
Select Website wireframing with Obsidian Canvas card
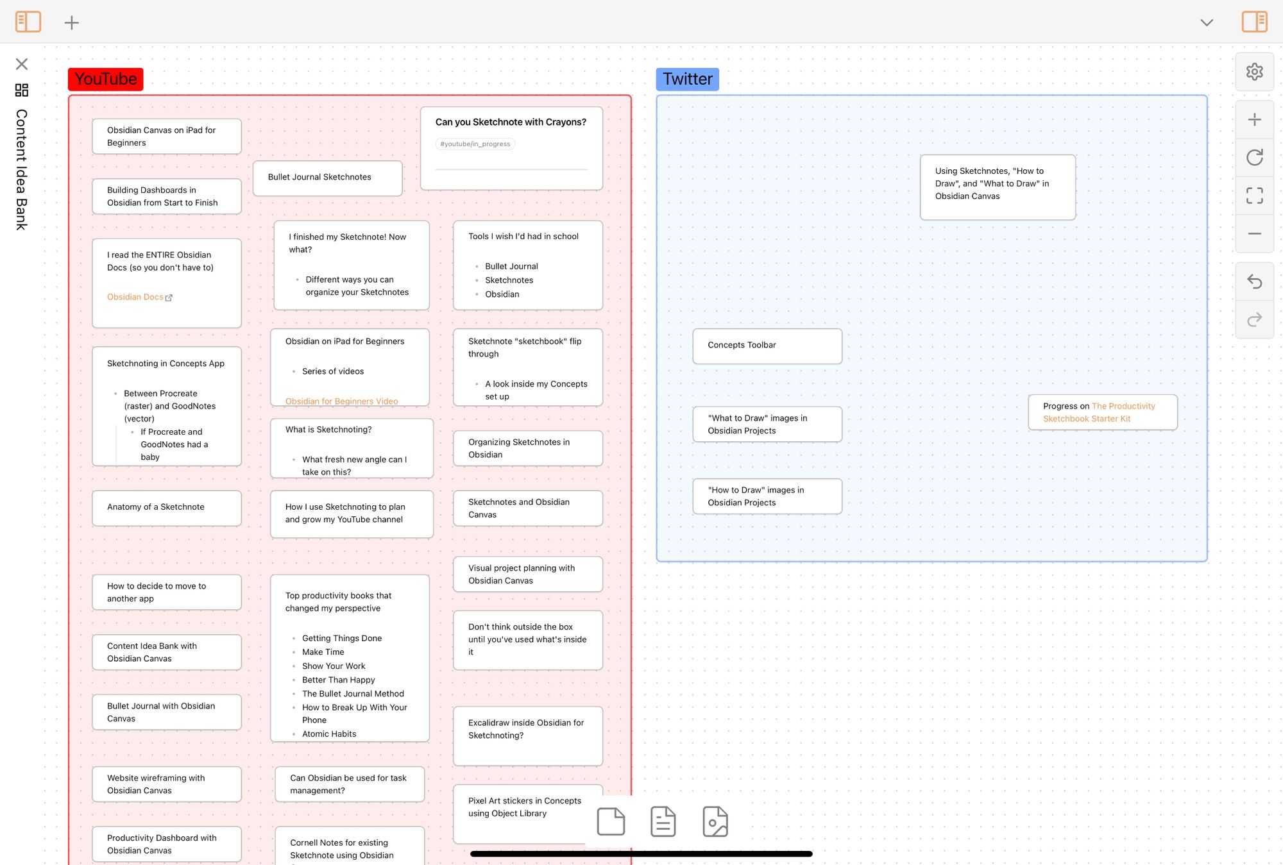click(167, 784)
